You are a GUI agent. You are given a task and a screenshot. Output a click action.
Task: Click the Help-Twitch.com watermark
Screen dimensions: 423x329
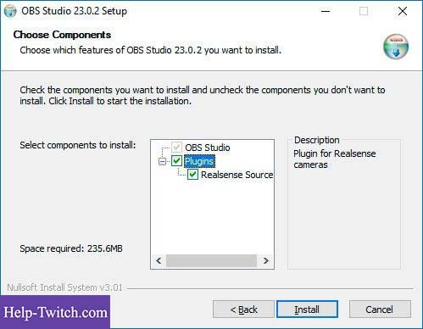[55, 312]
